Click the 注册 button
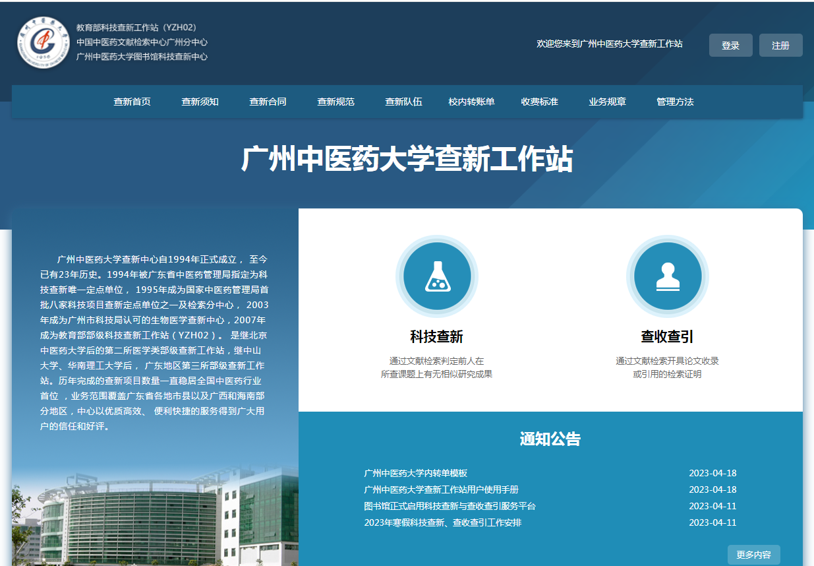 781,46
